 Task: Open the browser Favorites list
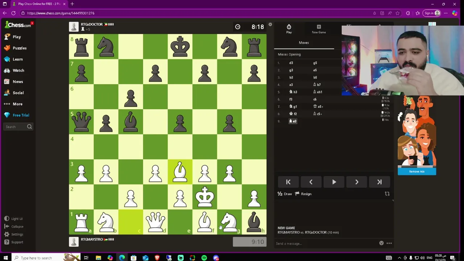(x=418, y=13)
